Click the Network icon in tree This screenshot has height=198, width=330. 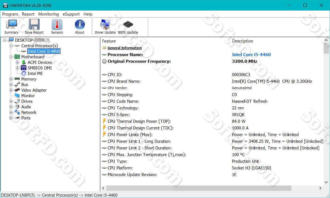click(17, 112)
